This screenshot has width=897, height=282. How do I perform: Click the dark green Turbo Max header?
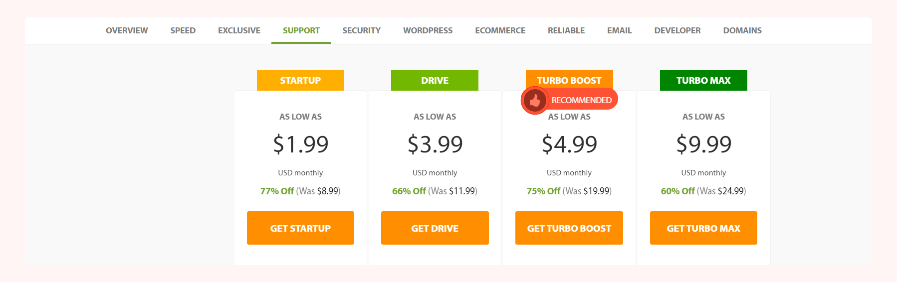(703, 80)
